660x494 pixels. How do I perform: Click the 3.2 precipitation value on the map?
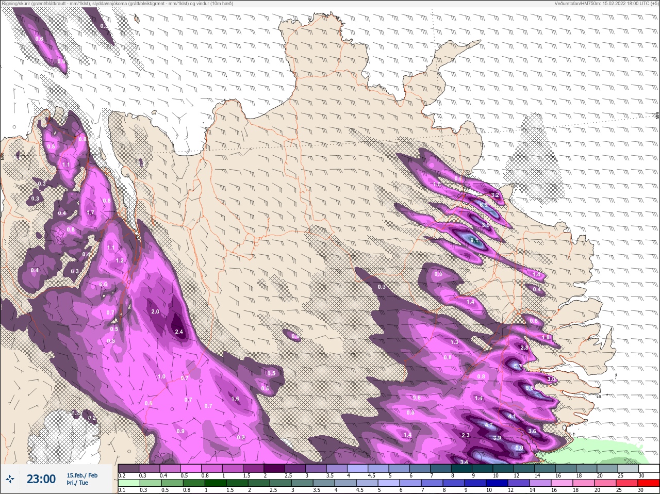(x=496, y=195)
